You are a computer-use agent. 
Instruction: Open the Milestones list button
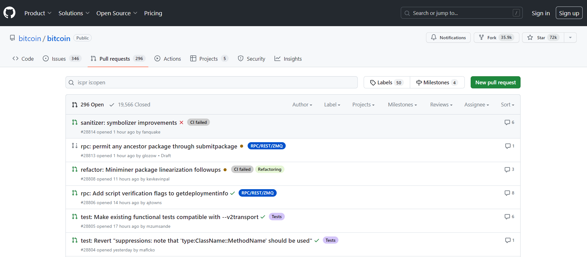point(437,82)
